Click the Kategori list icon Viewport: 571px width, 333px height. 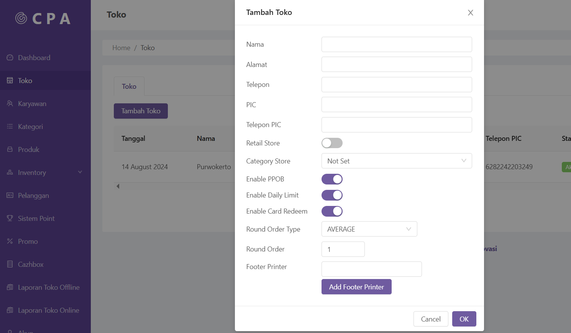(x=10, y=126)
